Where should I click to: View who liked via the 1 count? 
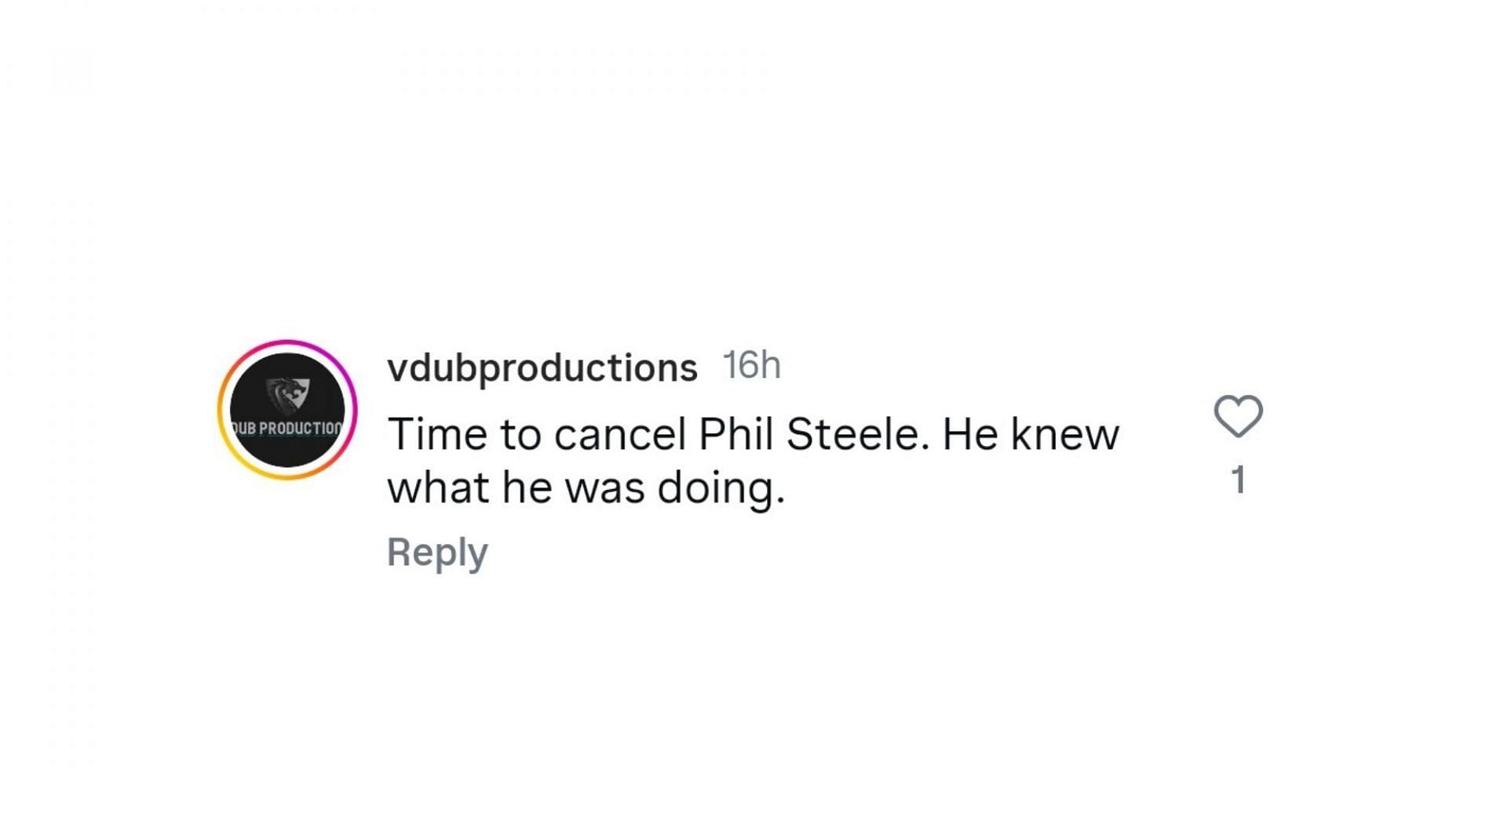[x=1239, y=480]
